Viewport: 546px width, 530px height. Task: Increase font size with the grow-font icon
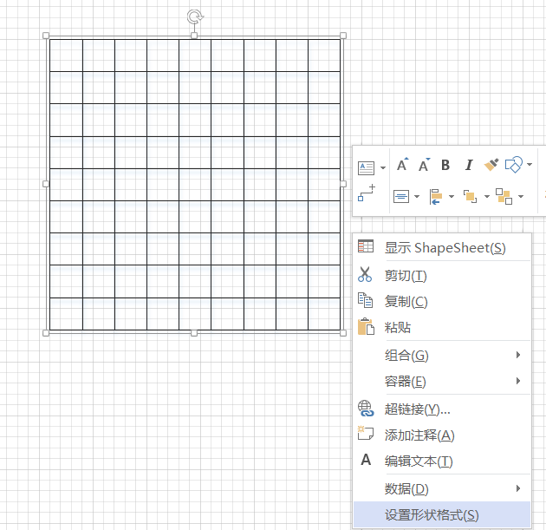[402, 165]
